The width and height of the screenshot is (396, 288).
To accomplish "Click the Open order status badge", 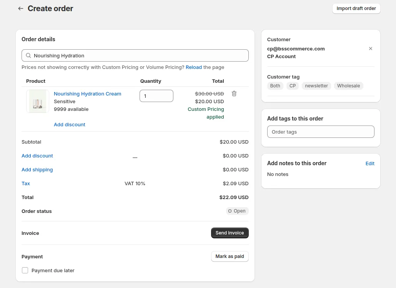I will point(237,211).
